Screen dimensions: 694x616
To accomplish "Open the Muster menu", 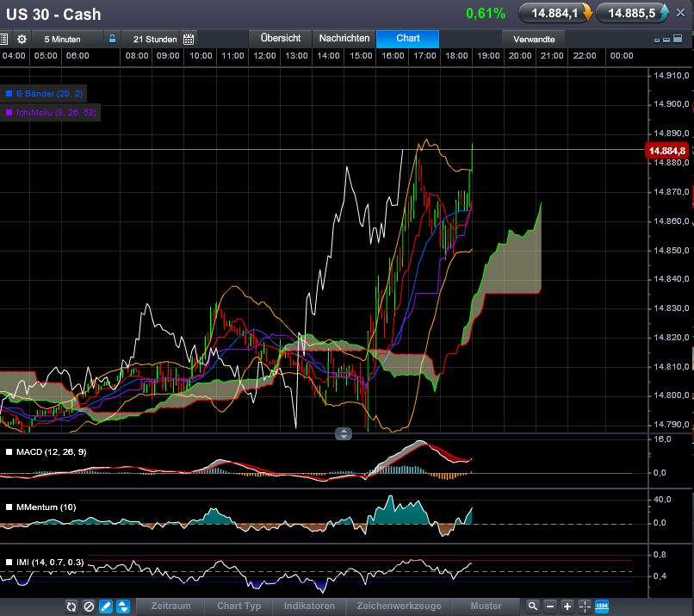I will [x=486, y=606].
